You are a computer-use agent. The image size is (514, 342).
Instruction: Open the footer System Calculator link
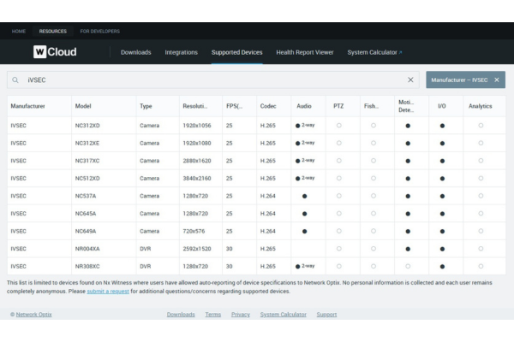[x=284, y=315]
